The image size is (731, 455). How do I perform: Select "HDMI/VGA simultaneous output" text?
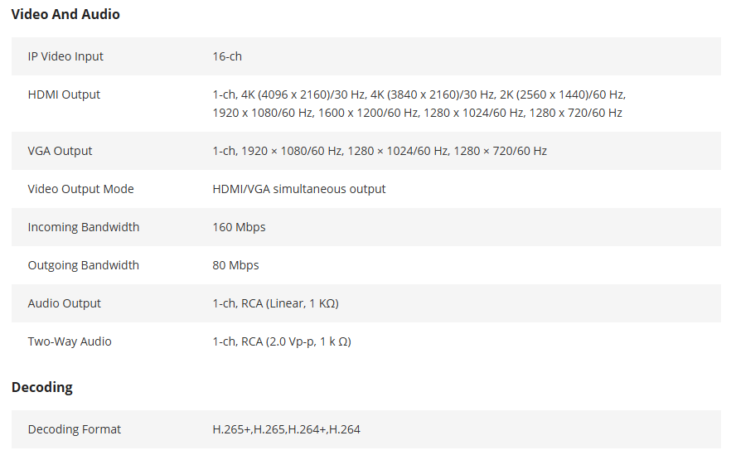[299, 189]
